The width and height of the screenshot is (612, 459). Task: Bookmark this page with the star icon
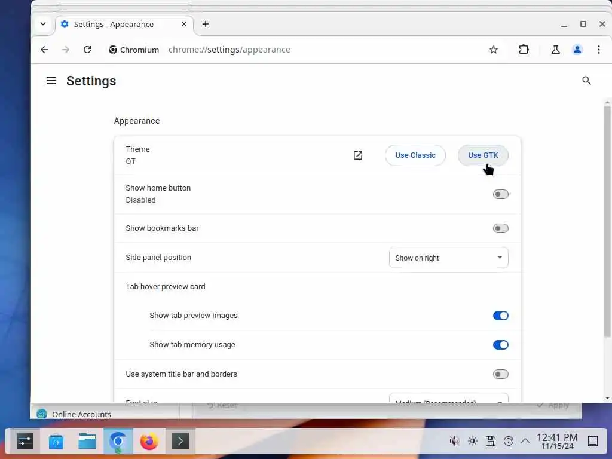[494, 50]
